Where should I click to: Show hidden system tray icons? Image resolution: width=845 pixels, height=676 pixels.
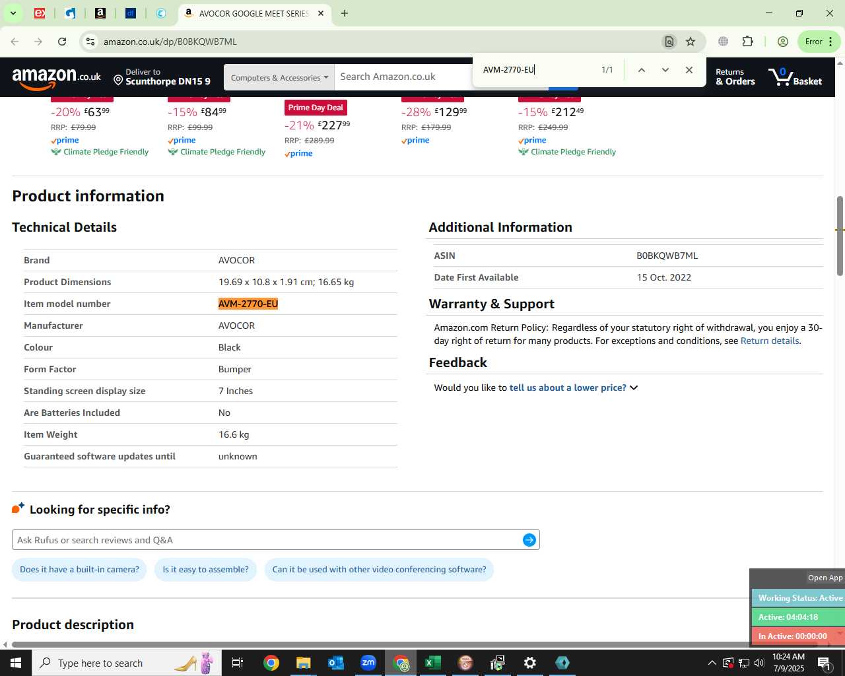pos(712,663)
